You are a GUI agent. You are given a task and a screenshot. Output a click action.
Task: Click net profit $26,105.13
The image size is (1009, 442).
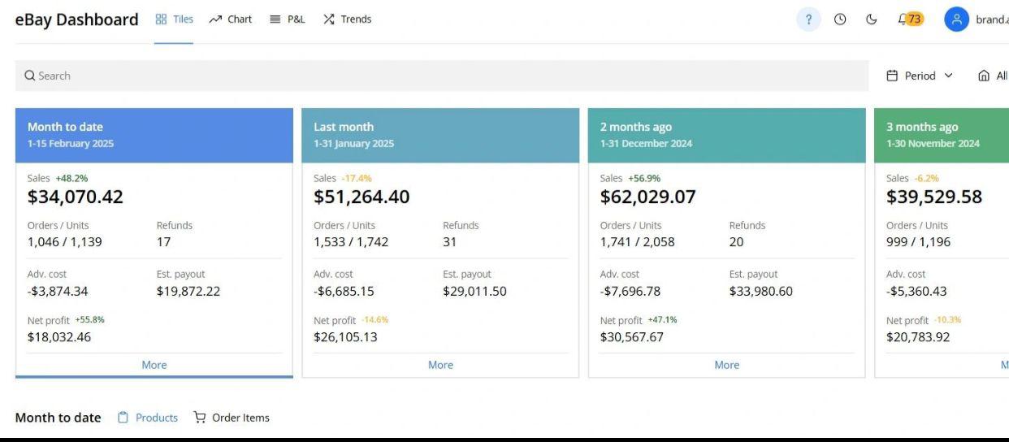(345, 337)
